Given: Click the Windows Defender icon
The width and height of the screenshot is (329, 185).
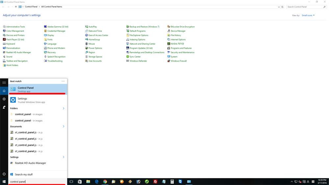Looking at the screenshot, I should coord(128,61).
